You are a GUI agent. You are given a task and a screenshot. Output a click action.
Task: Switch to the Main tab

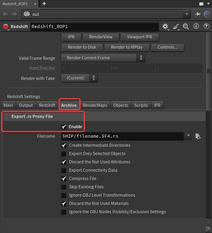[8, 105]
